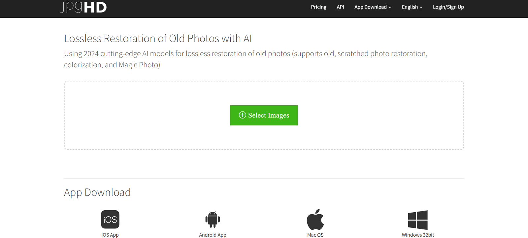This screenshot has width=528, height=238.
Task: Open the API page
Action: pos(340,7)
